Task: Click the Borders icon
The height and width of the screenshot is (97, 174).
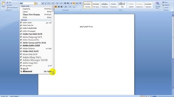Action: (74, 7)
